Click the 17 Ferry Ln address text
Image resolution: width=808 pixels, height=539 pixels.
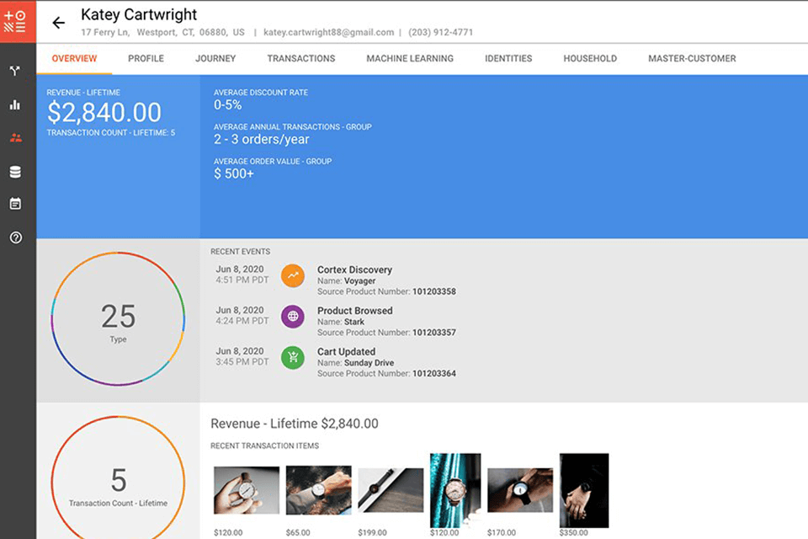pyautogui.click(x=105, y=32)
